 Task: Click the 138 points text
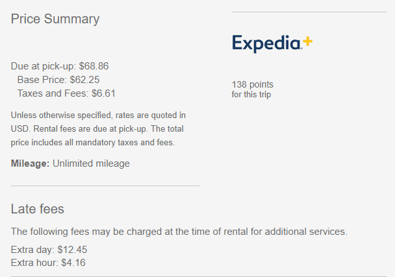point(253,84)
